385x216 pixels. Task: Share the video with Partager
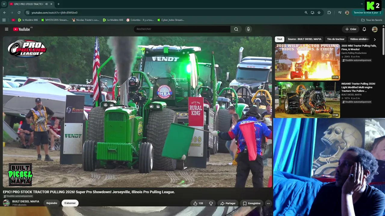pyautogui.click(x=228, y=203)
